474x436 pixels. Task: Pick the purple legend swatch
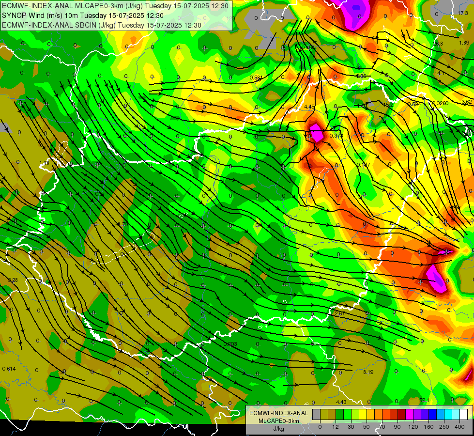tap(417, 415)
